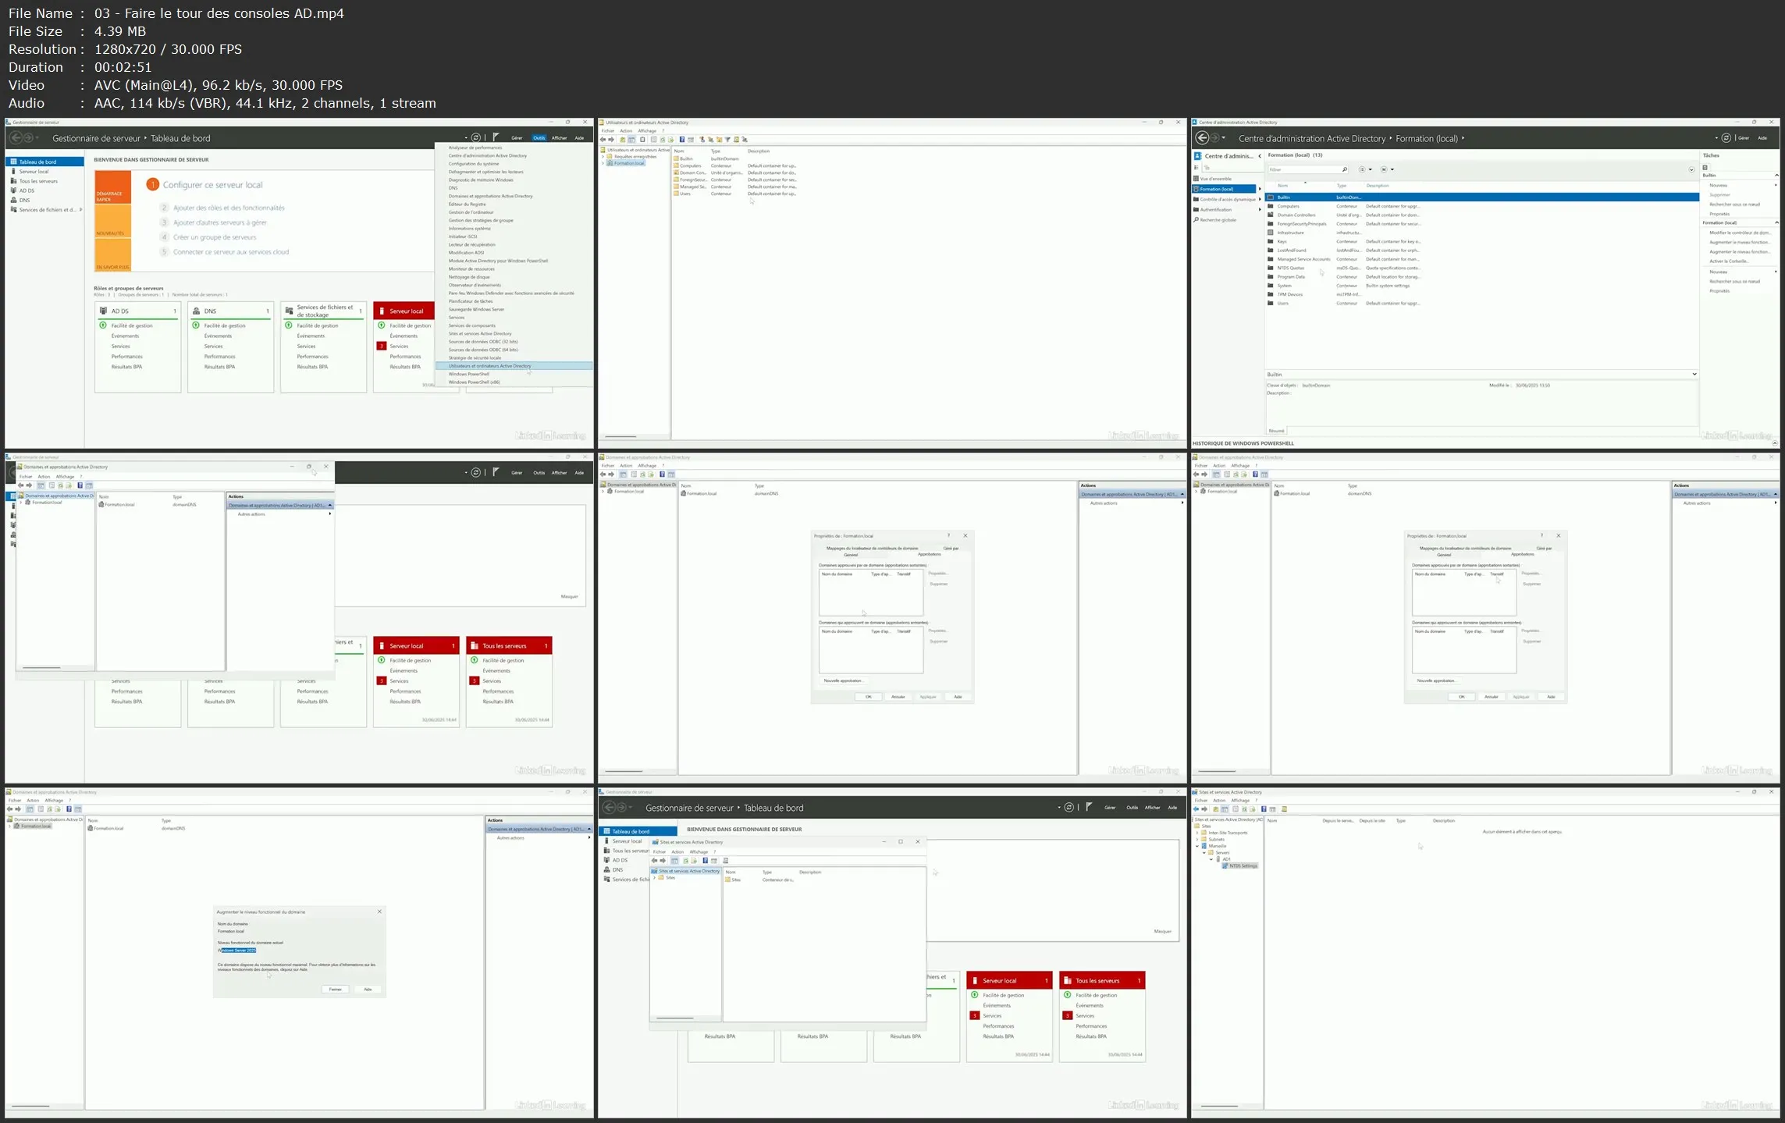Click back arrow in Centre d'administration Active Directory

point(1202,138)
